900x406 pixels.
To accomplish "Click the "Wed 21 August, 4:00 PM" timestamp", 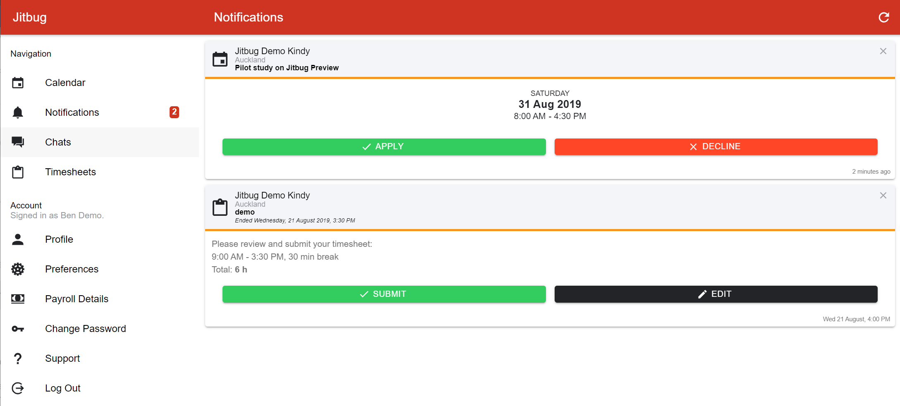I will [856, 319].
